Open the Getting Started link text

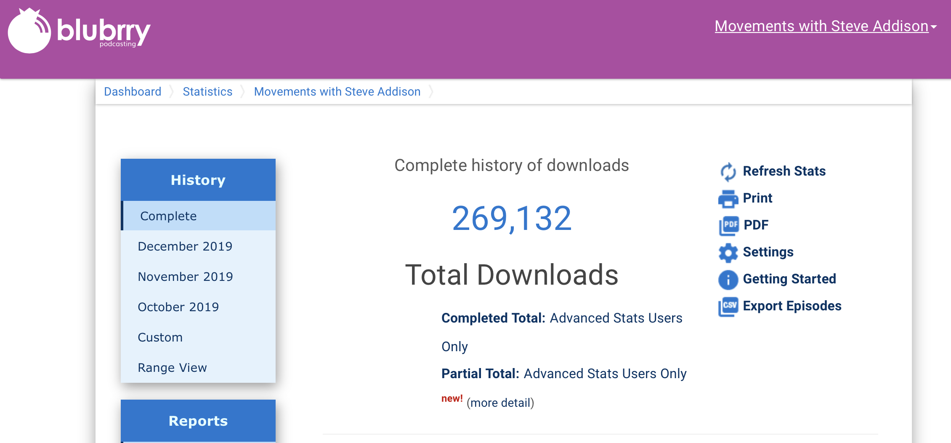(789, 279)
